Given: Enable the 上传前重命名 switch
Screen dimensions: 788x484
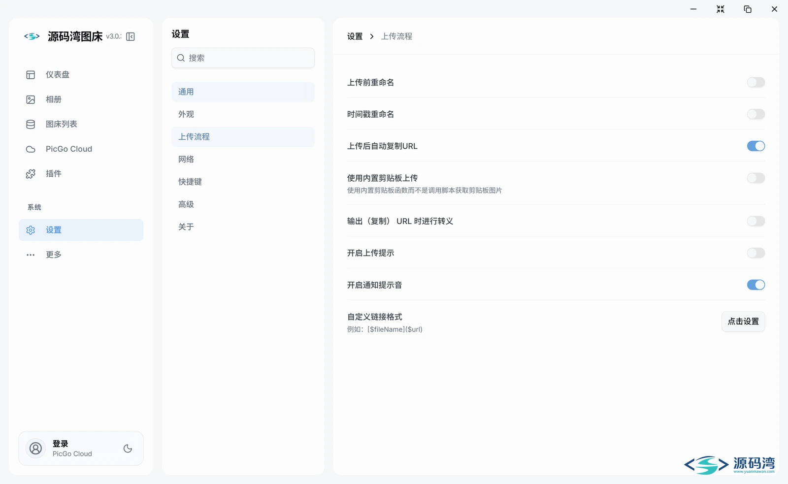Looking at the screenshot, I should [756, 82].
